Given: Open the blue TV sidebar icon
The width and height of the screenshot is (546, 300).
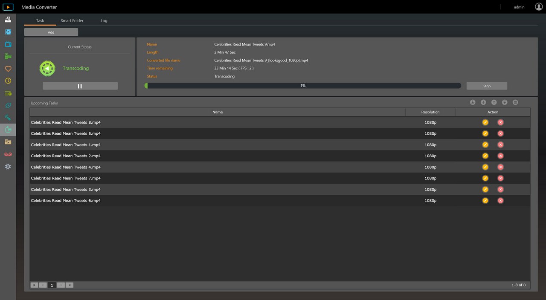Looking at the screenshot, I should (8, 44).
